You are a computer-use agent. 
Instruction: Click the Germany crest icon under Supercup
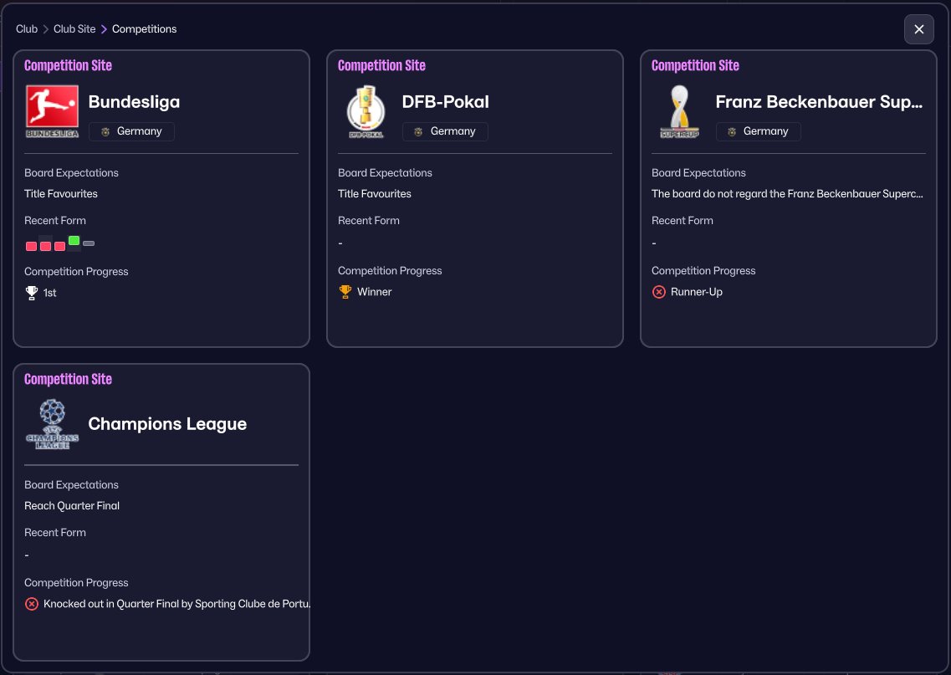(732, 131)
